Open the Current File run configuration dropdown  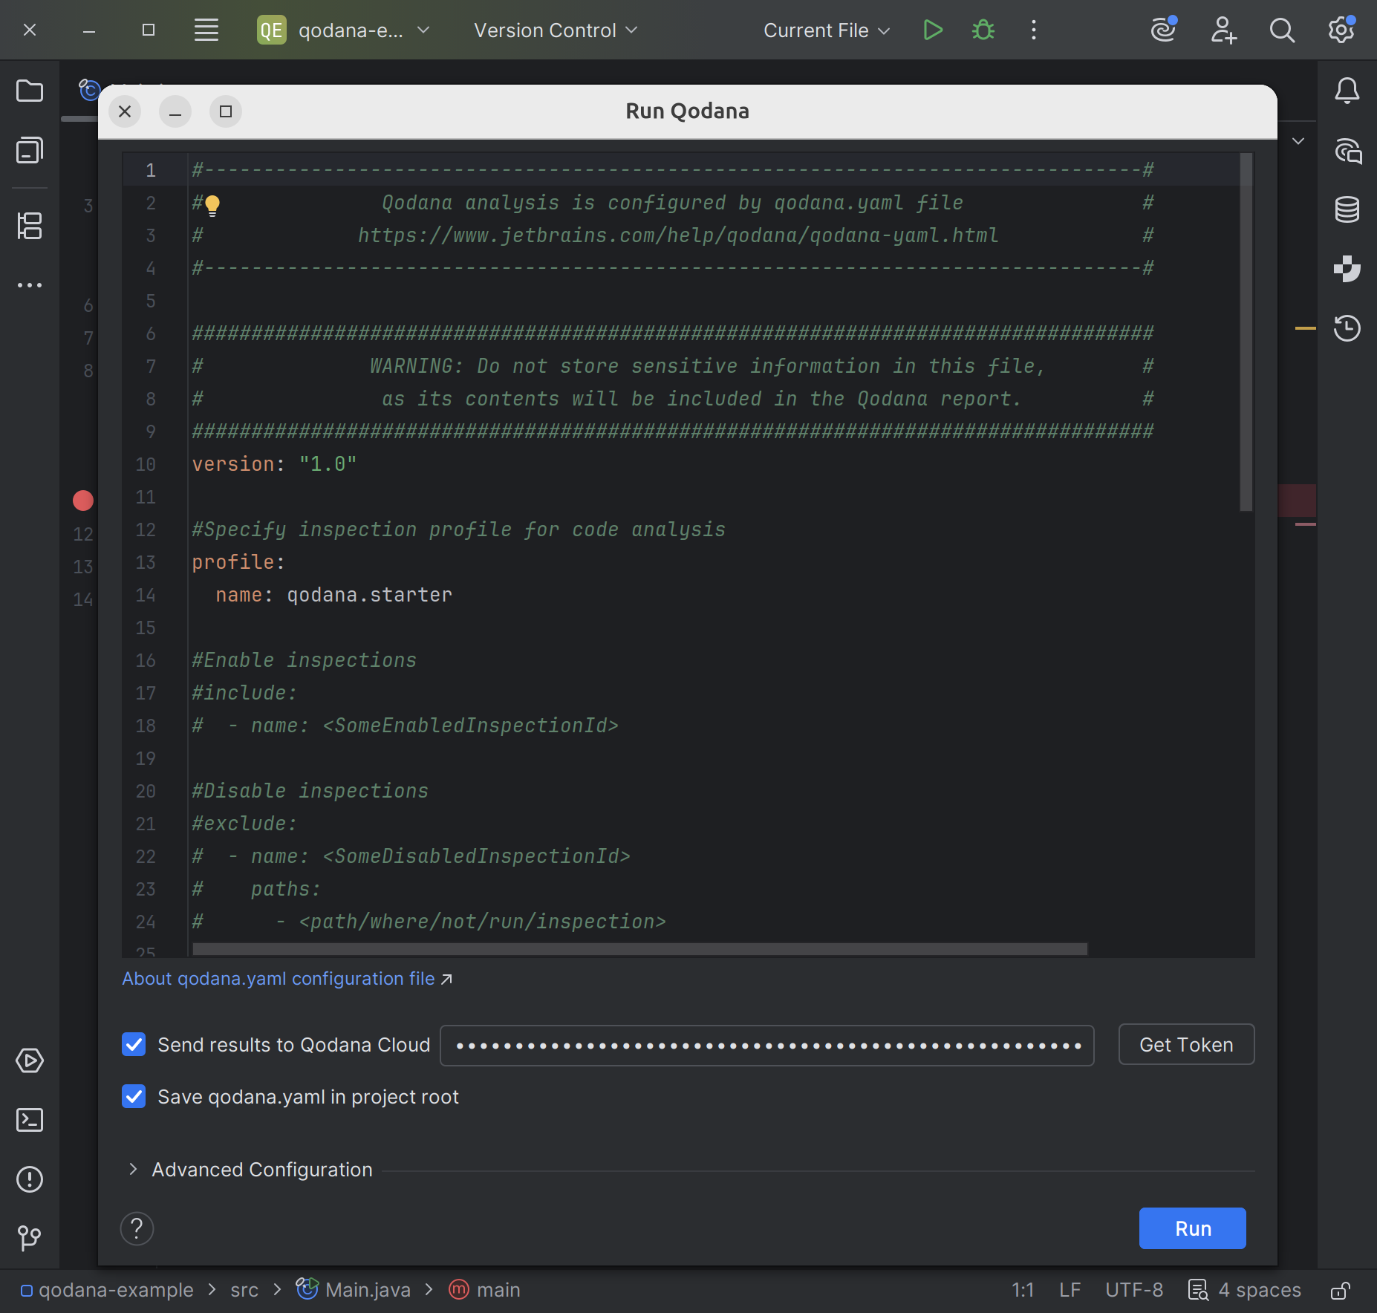(827, 30)
